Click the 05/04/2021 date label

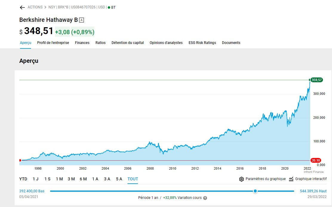[29, 197]
